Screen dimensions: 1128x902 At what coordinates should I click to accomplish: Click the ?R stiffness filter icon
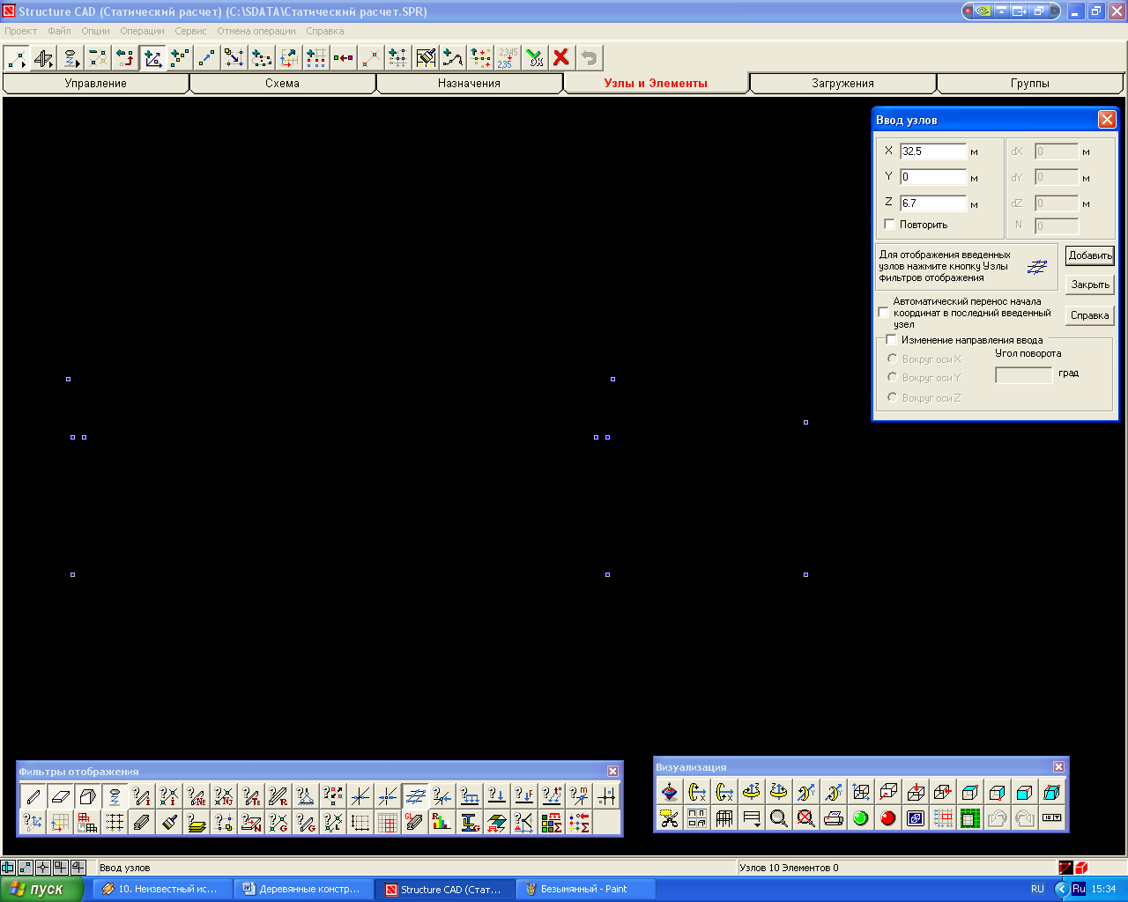[278, 796]
